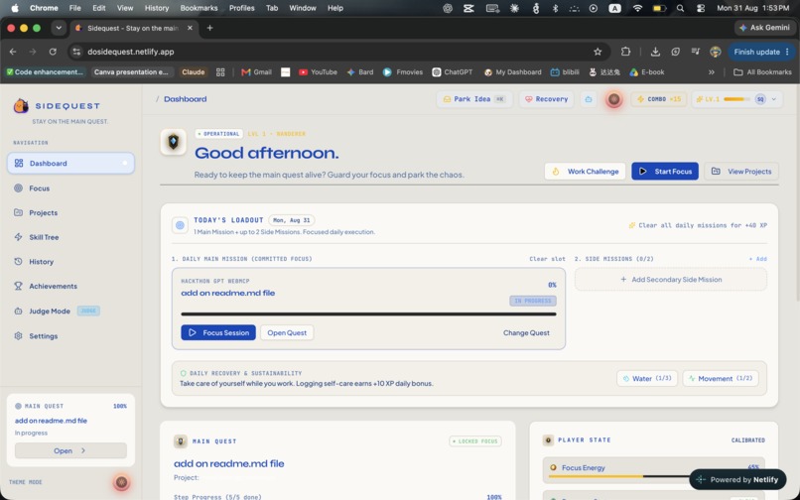800x500 pixels.
Task: Open the tab search dropdown arrow
Action: (59, 28)
